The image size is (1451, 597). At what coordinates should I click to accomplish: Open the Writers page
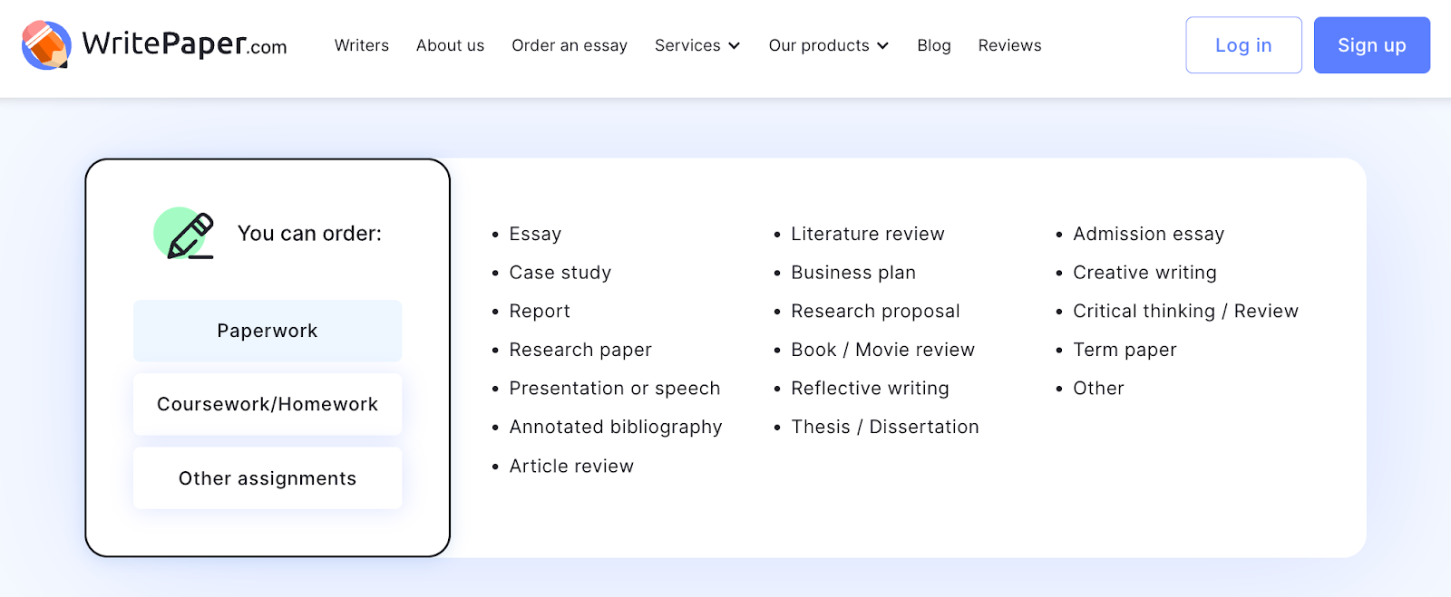tap(362, 45)
